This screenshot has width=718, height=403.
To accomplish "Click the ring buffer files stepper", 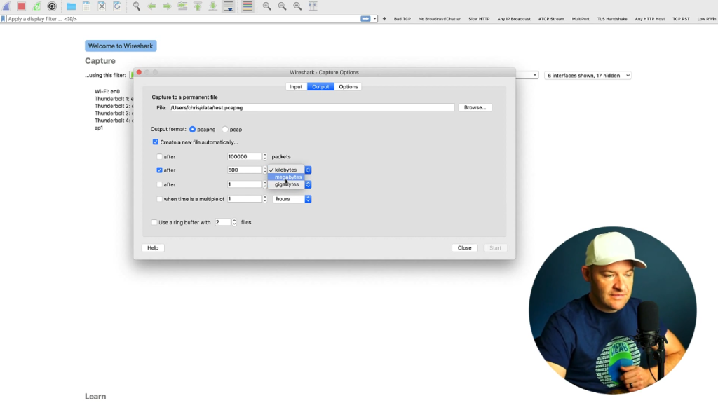I will tap(234, 223).
